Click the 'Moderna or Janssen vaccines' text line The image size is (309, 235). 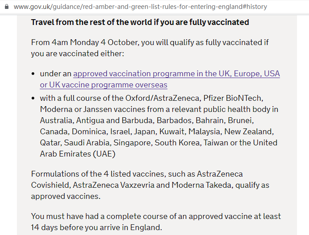coord(159,109)
